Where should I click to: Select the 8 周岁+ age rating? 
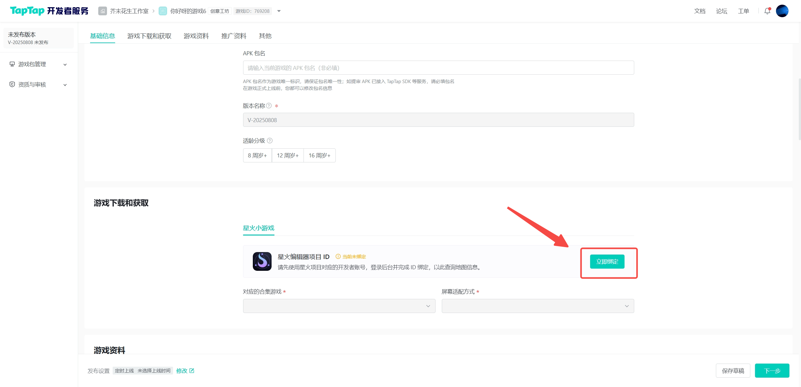(x=257, y=155)
